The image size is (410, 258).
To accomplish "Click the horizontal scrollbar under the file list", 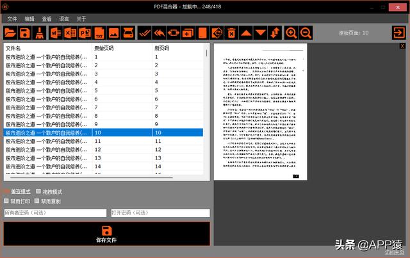I will point(92,178).
